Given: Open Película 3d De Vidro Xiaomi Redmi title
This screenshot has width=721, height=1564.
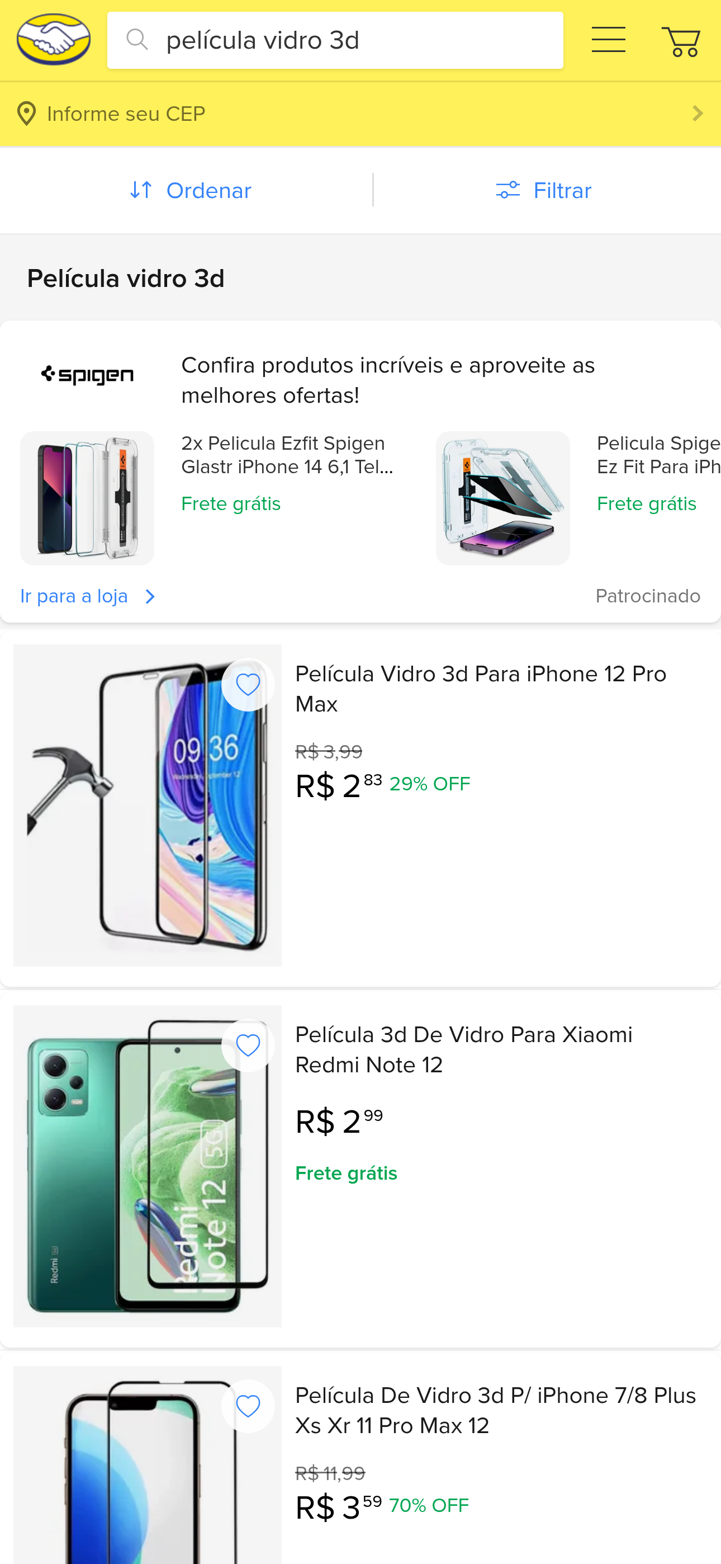Looking at the screenshot, I should pyautogui.click(x=464, y=1049).
